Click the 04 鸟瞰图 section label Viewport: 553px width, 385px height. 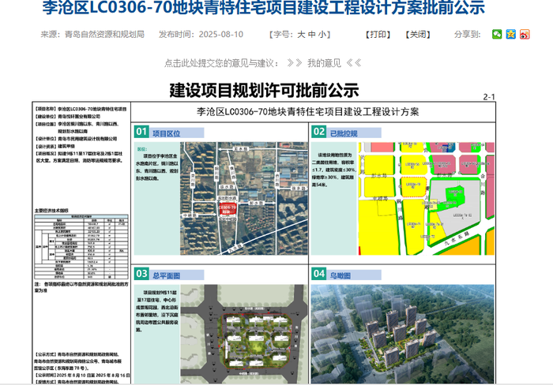(346, 275)
